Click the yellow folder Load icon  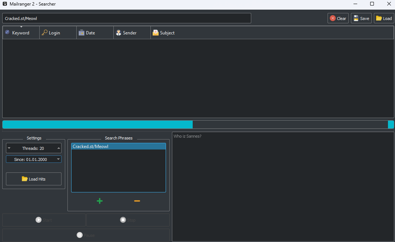coord(379,19)
